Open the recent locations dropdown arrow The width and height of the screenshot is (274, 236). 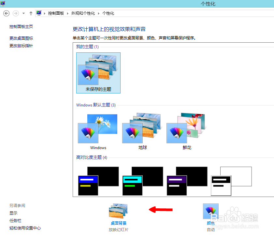23,13
